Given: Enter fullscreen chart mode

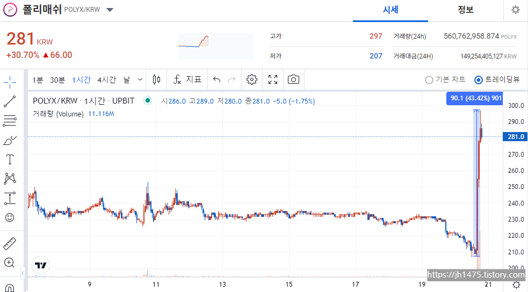Looking at the screenshot, I should click(273, 79).
